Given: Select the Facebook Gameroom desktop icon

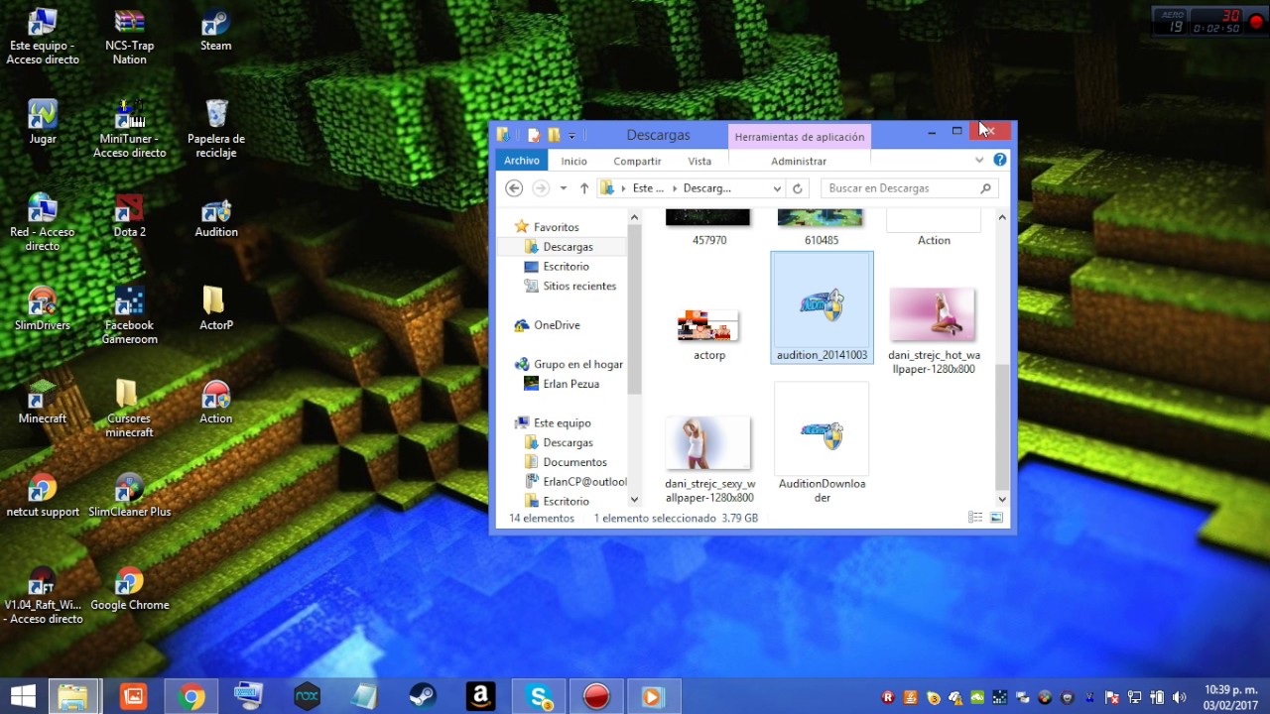Looking at the screenshot, I should 129,314.
